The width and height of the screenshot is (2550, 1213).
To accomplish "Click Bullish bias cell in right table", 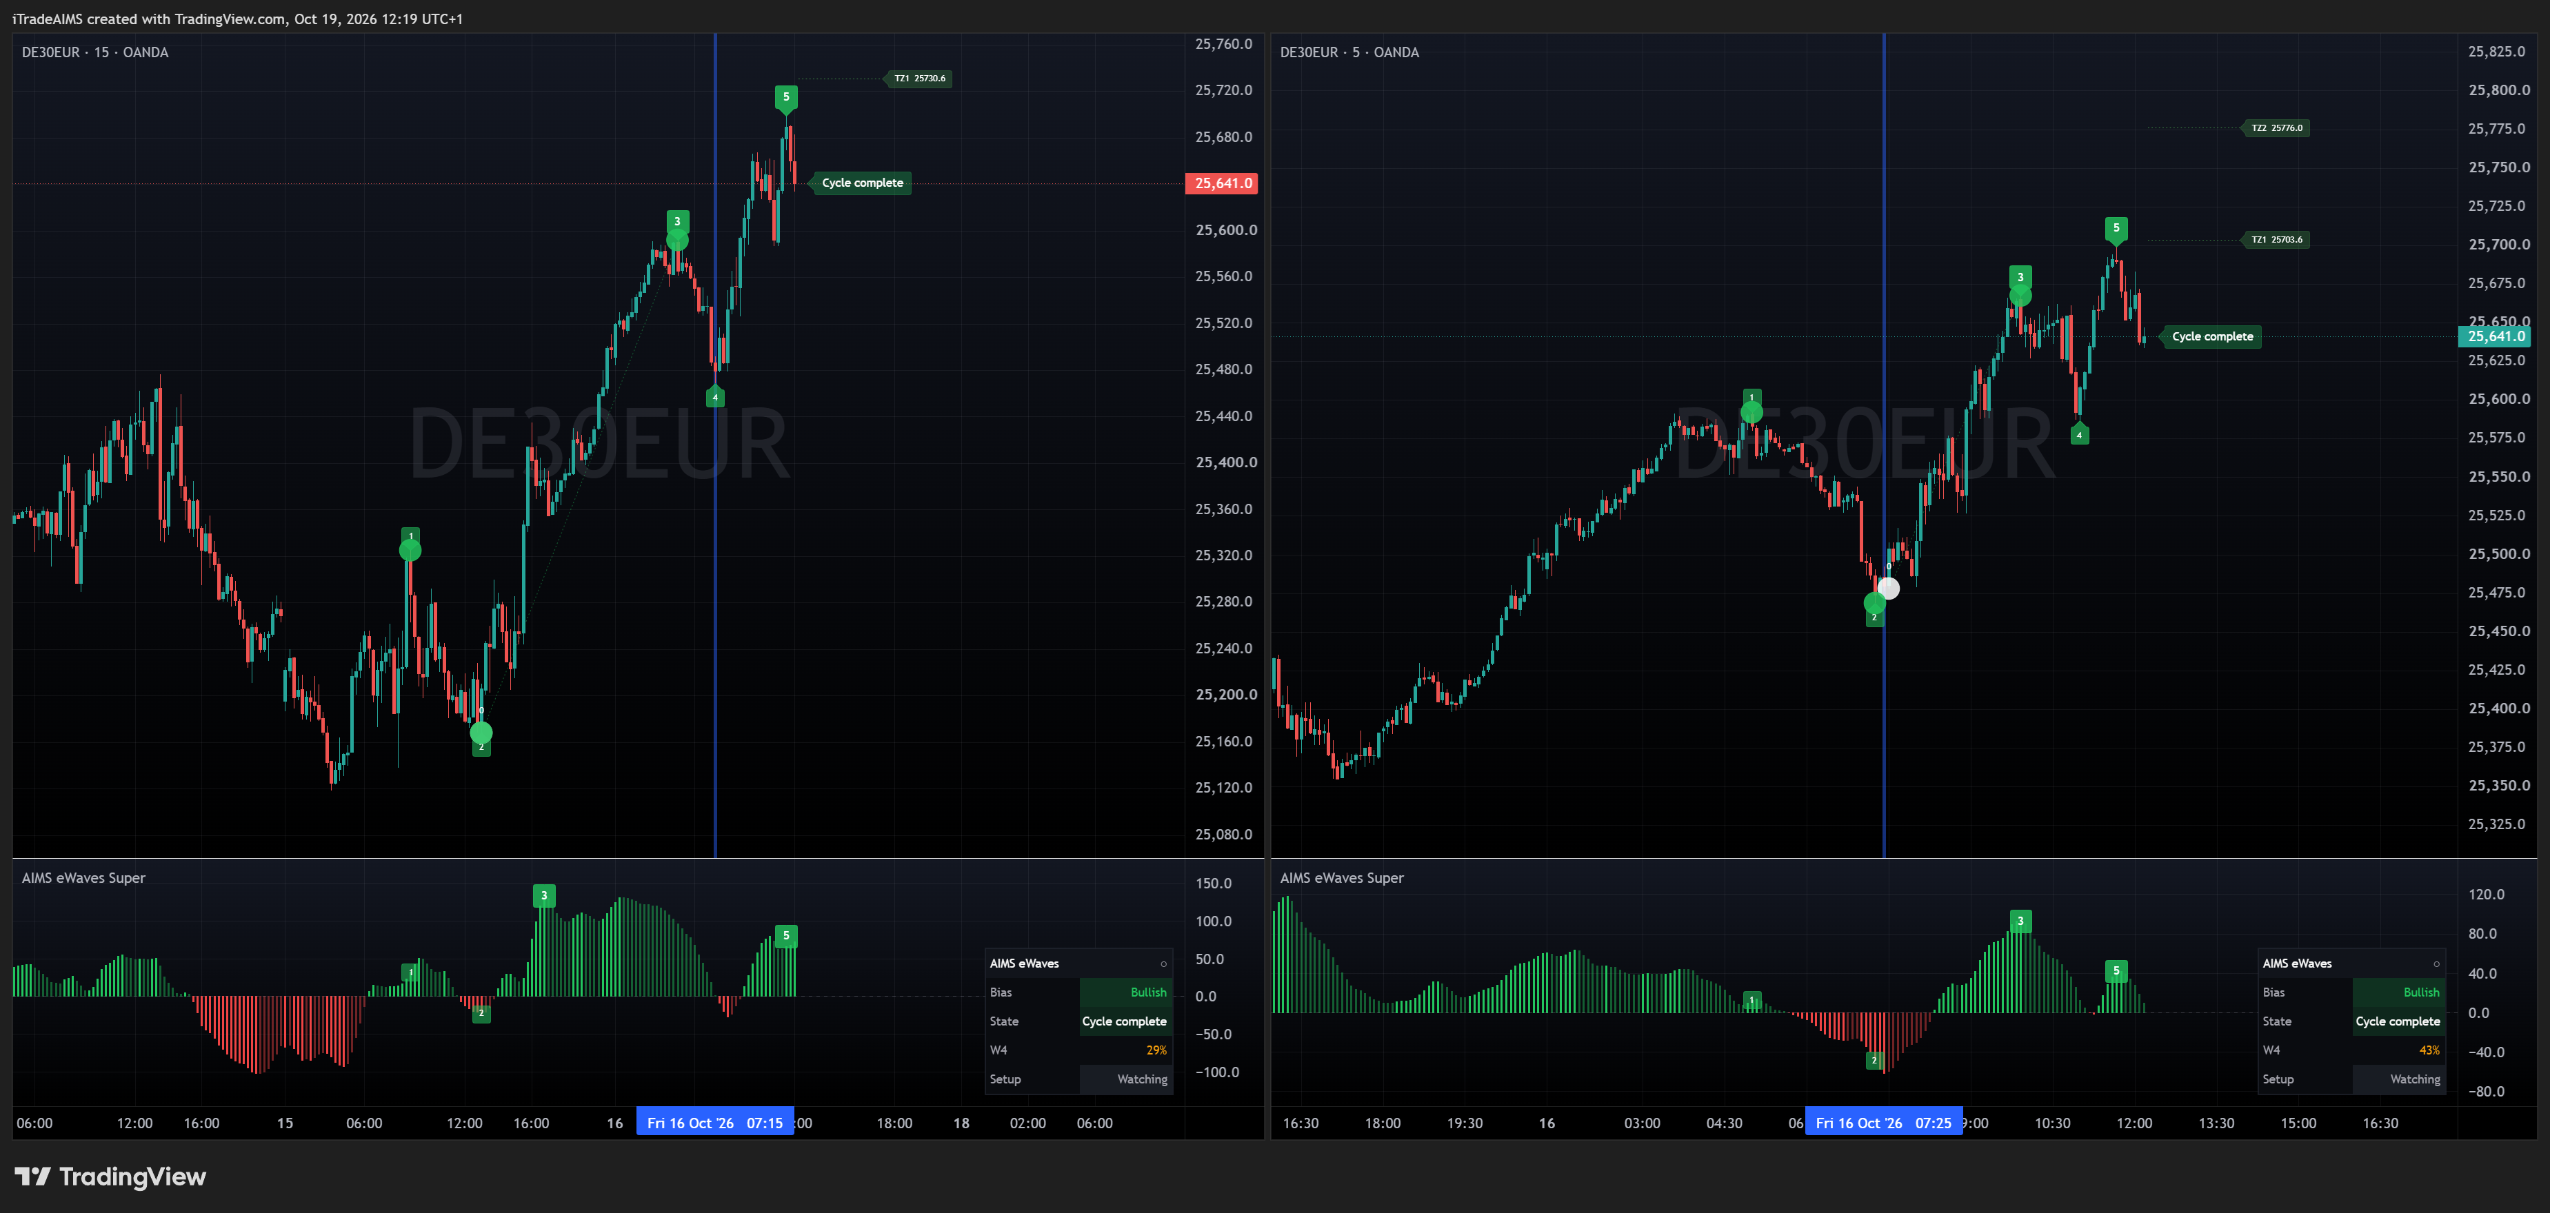I will point(2398,992).
